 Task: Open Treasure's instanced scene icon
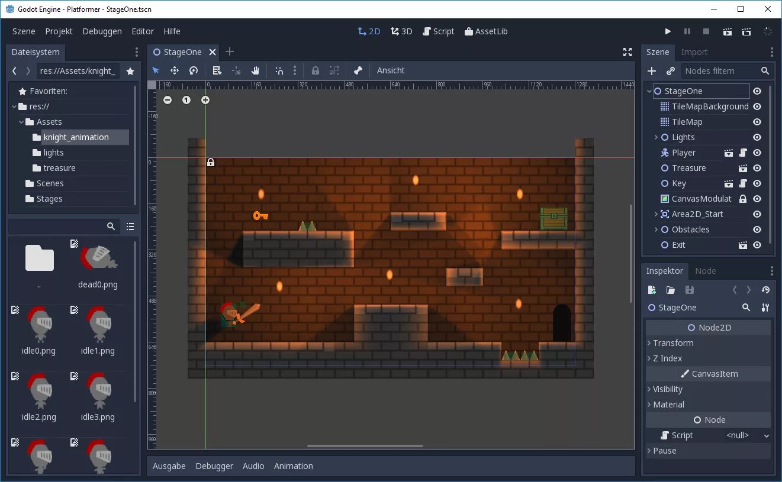point(743,168)
